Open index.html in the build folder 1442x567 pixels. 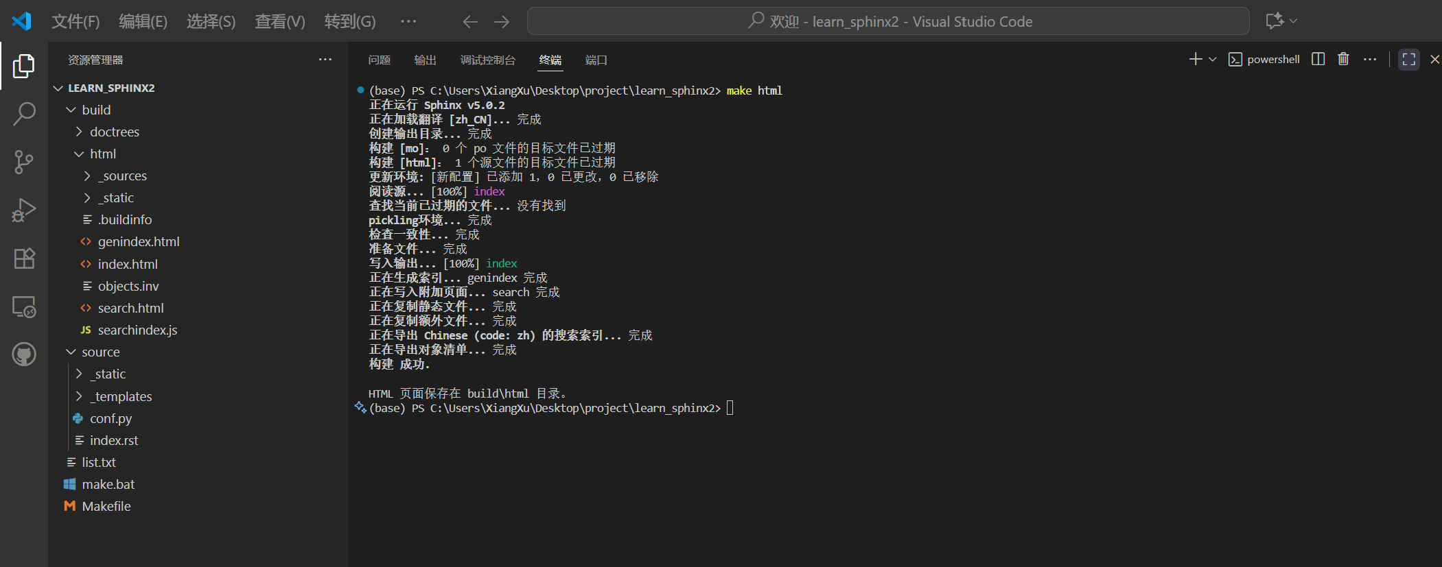tap(128, 264)
